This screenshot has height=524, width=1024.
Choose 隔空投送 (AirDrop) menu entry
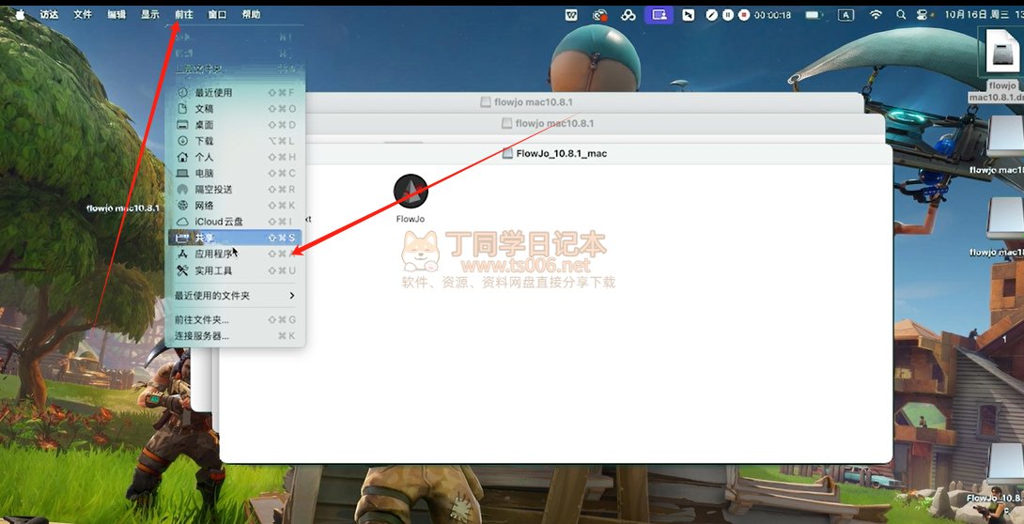(x=236, y=190)
